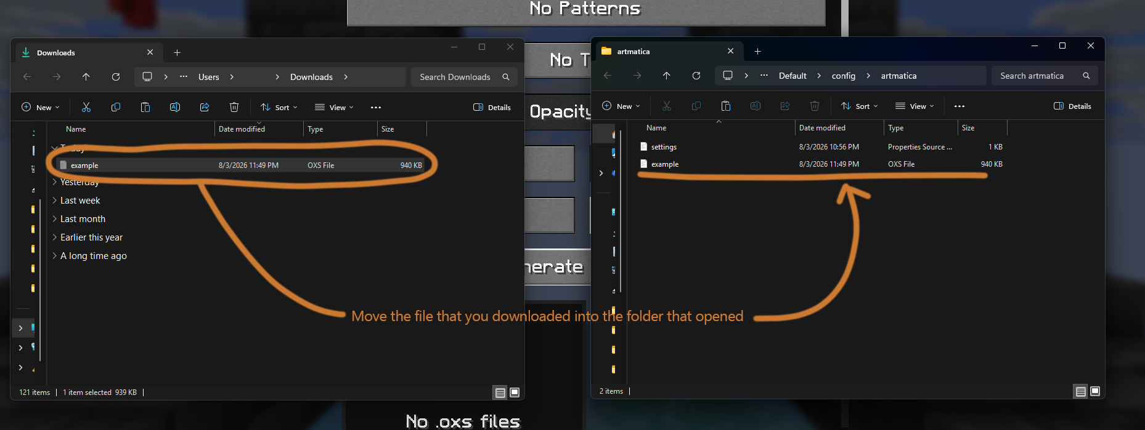Viewport: 1145px width, 430px height.
Task: Go up one folder in artmatica window
Action: [x=667, y=76]
